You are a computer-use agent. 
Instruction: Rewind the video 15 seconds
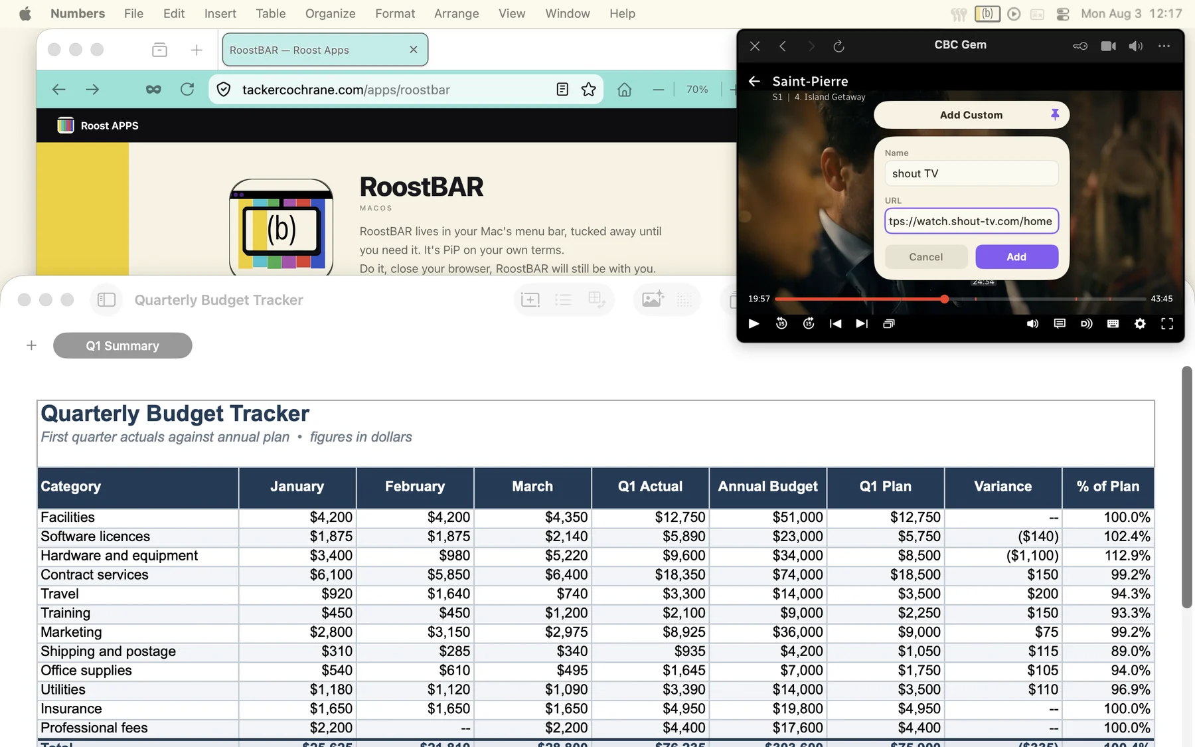[x=781, y=323]
